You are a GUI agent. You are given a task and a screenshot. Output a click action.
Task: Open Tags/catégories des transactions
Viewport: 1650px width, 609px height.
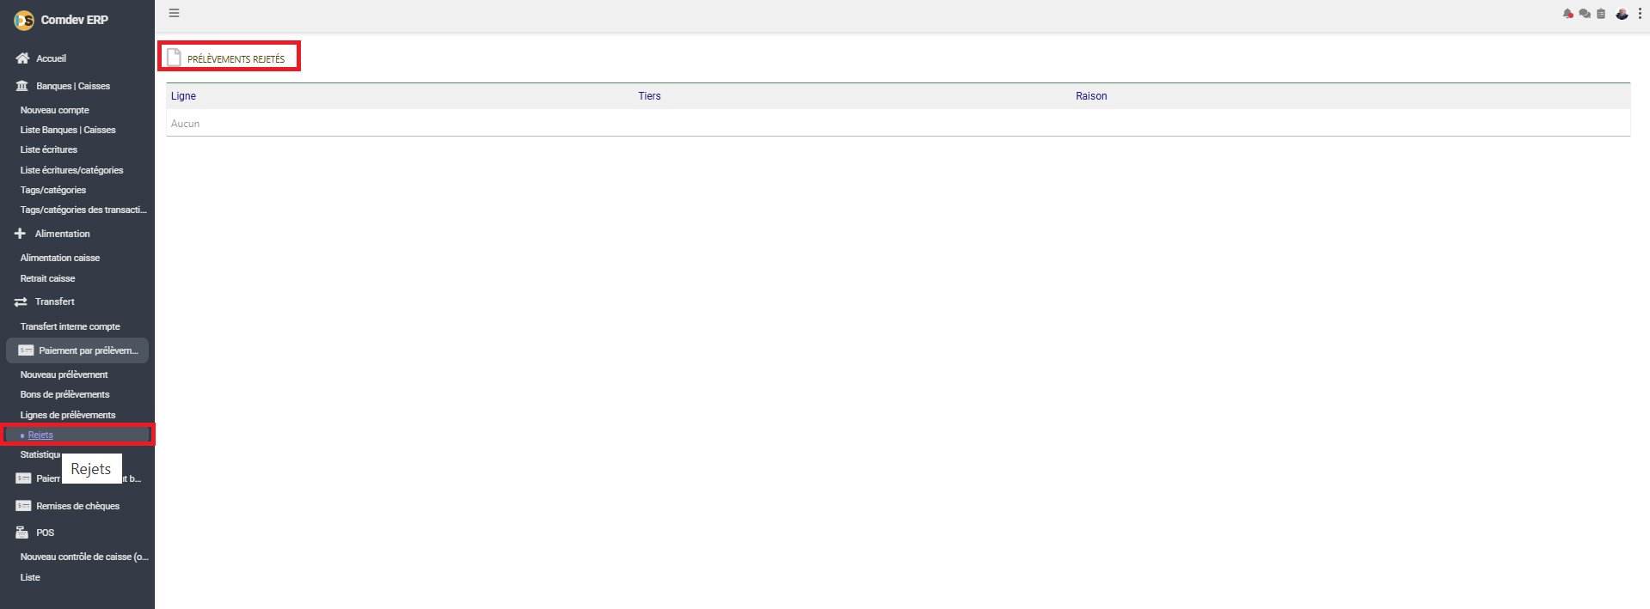click(83, 210)
